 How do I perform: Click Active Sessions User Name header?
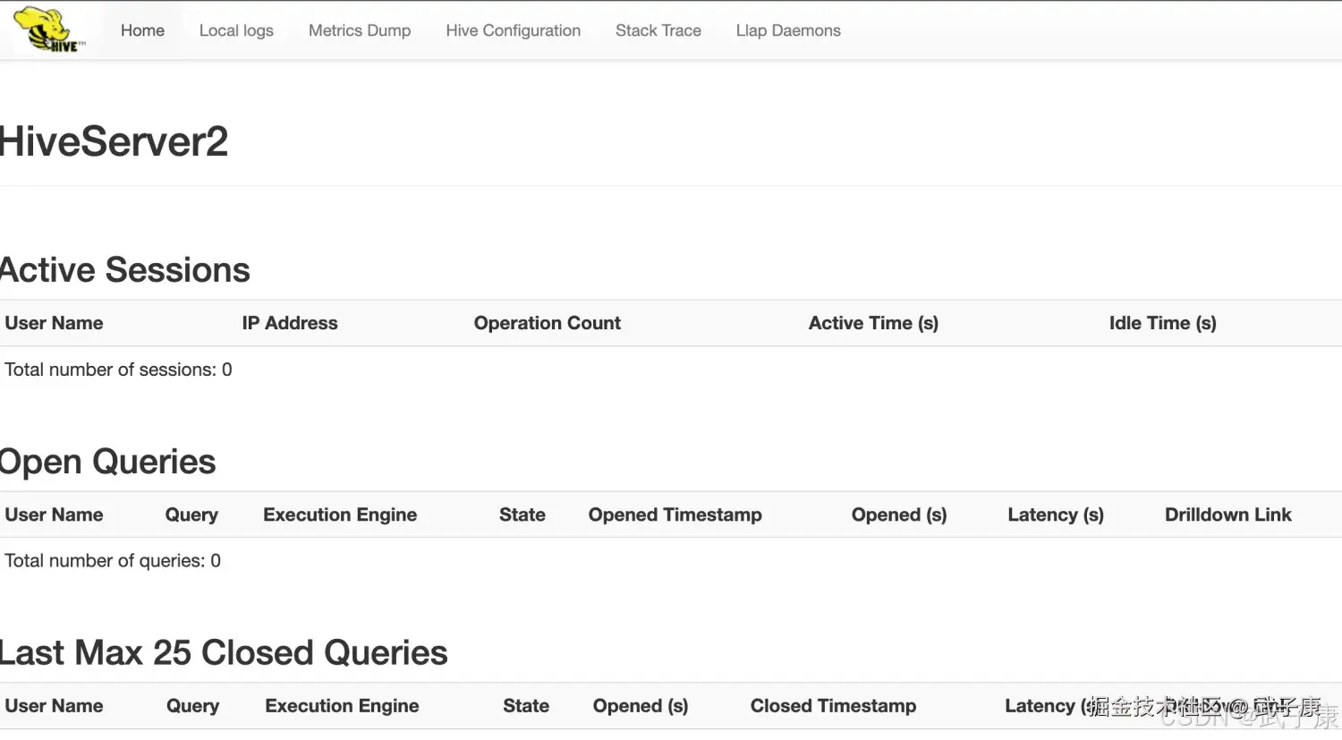(54, 323)
